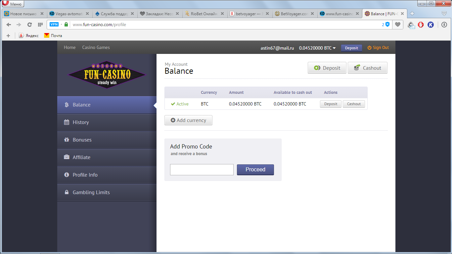This screenshot has width=452, height=254.
Task: Open the Почта bookmark
Action: click(x=53, y=35)
